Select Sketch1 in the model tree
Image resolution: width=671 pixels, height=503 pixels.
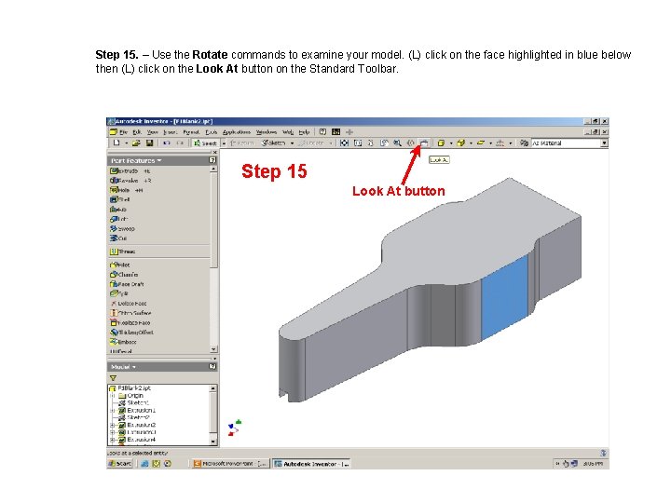tap(133, 403)
